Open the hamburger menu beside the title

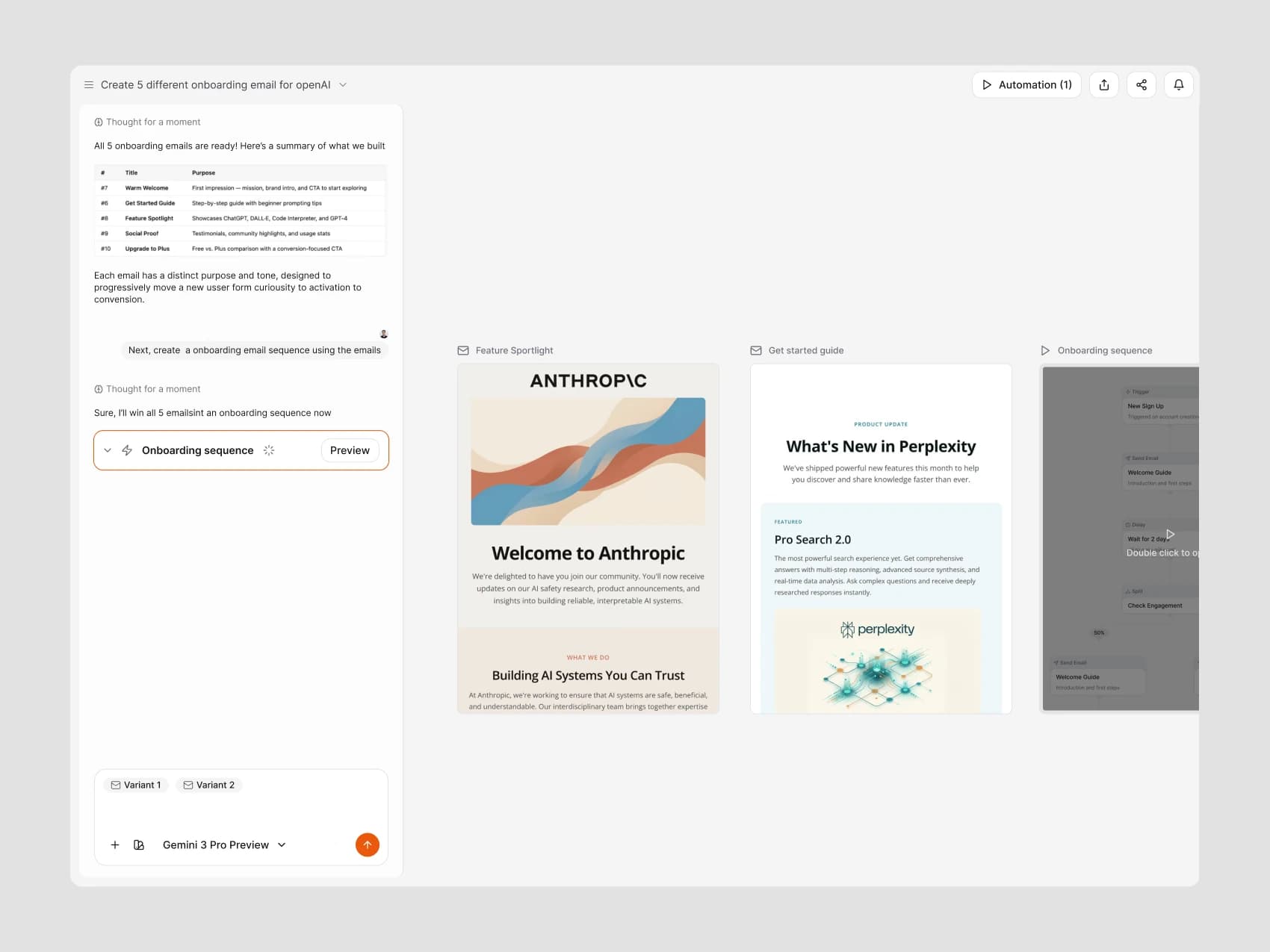point(89,85)
